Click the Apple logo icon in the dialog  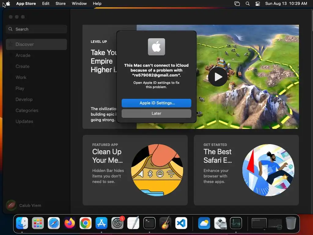click(156, 47)
